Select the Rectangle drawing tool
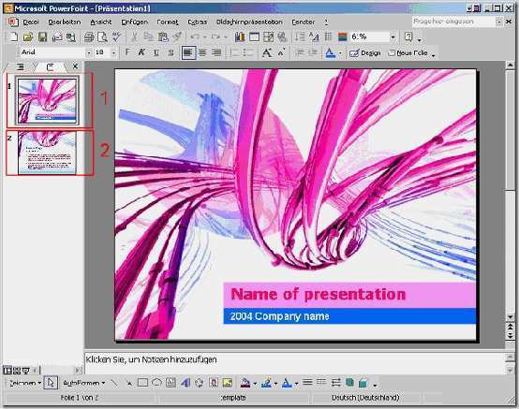519x409 pixels. tap(142, 383)
